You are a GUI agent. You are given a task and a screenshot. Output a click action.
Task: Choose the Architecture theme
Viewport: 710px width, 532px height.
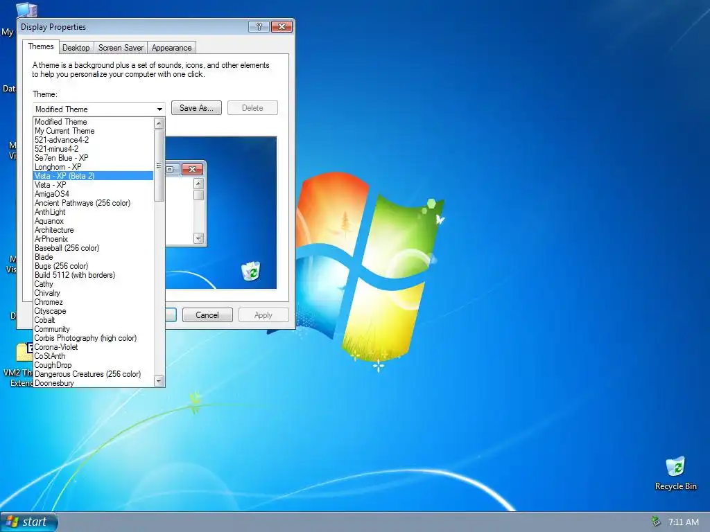94,230
